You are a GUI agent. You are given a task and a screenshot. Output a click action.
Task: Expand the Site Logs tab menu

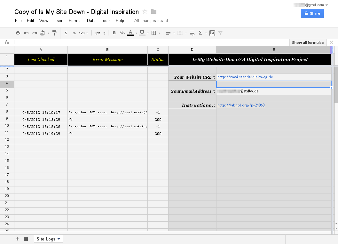59,239
